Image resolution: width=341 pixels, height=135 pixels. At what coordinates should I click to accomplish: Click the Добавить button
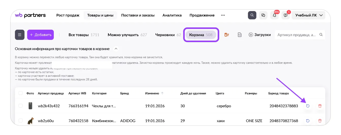pyautogui.click(x=40, y=35)
